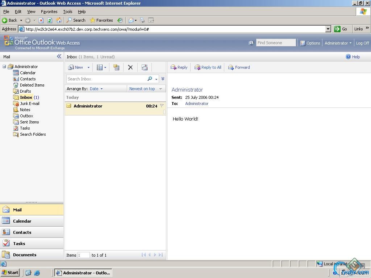
Task: Click the Log Off link
Action: [x=362, y=43]
